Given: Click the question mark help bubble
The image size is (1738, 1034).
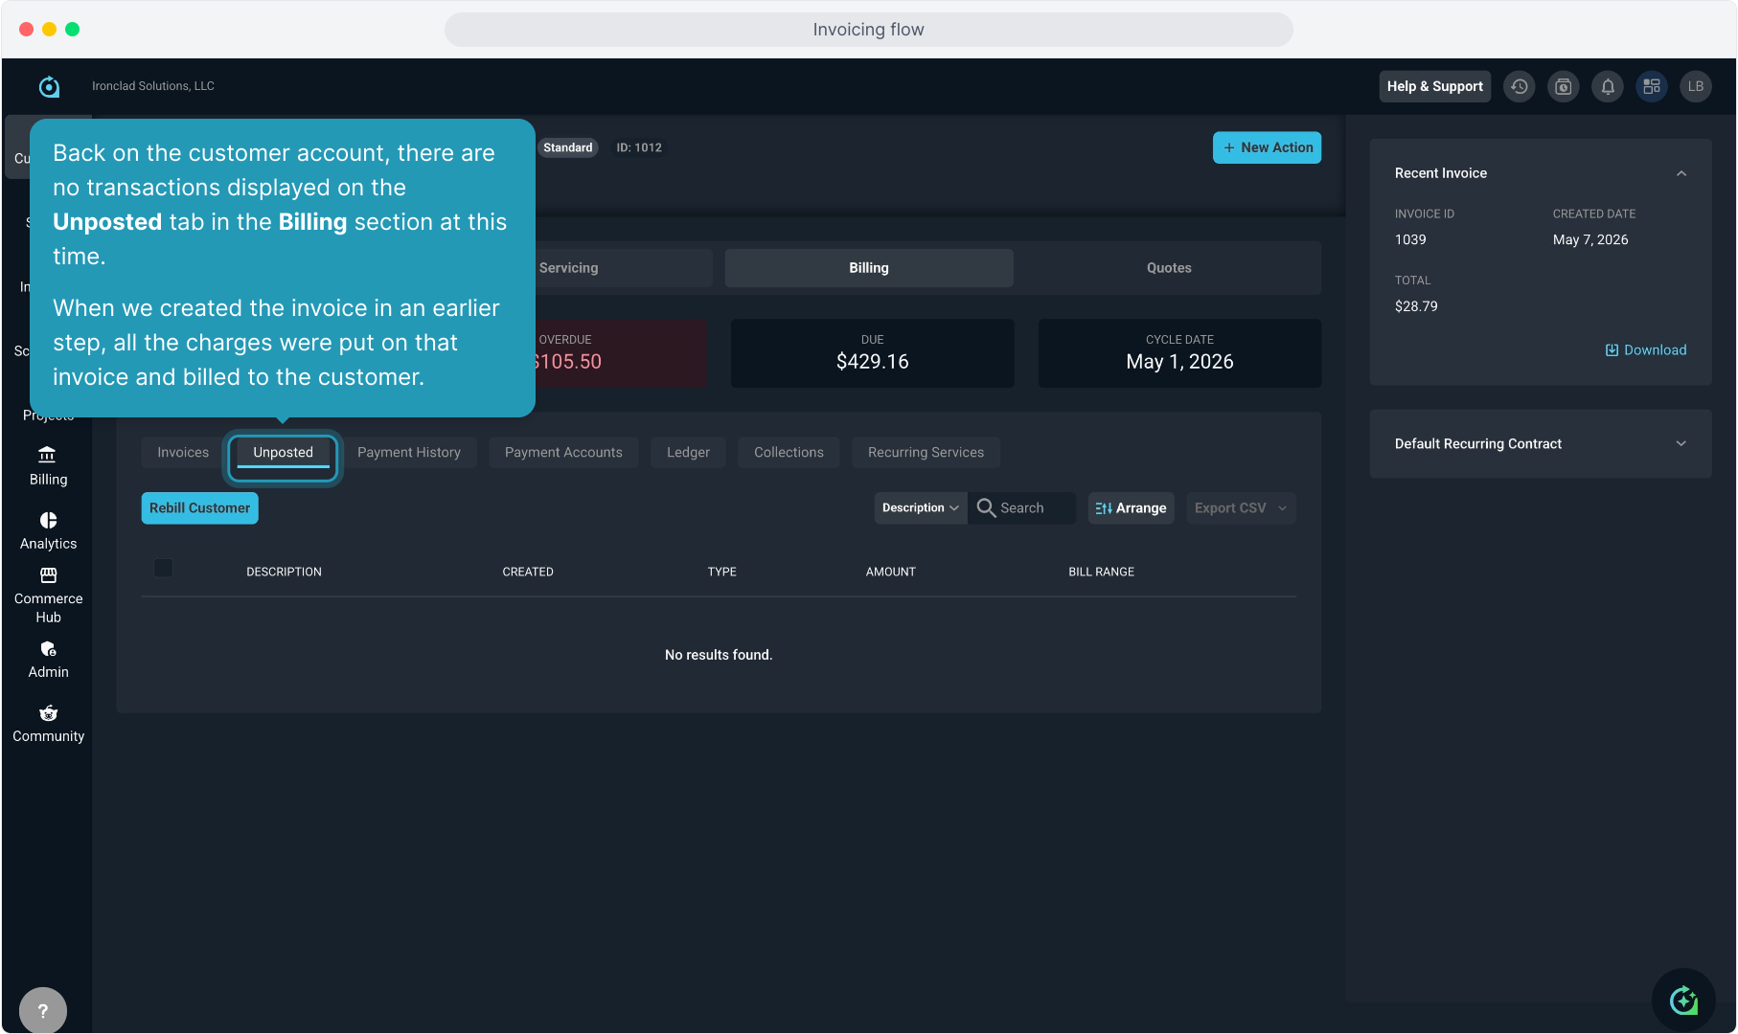Looking at the screenshot, I should (43, 1010).
